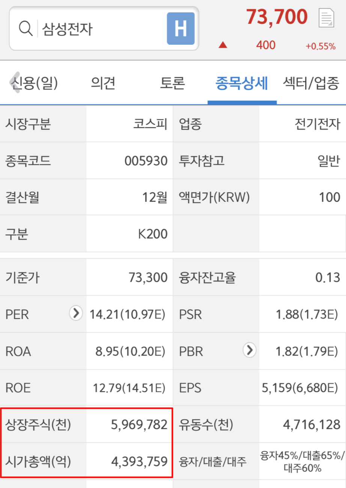Viewport: 346px width, 488px height.
Task: Switch to the 섹터/업종 tab
Action: (311, 83)
